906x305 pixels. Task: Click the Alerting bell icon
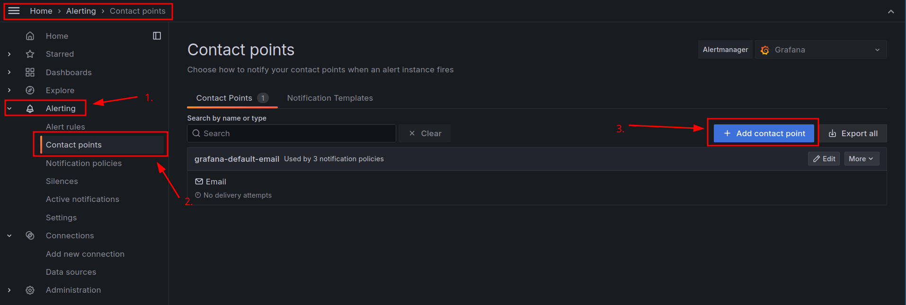pos(30,108)
